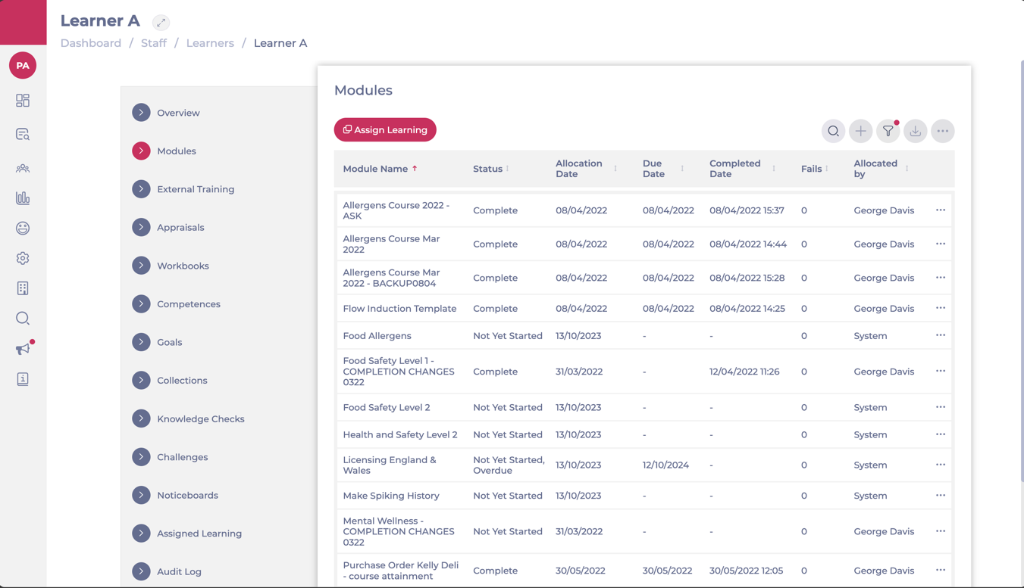Expand the External Training chevron
This screenshot has height=588, width=1024.
pos(141,189)
